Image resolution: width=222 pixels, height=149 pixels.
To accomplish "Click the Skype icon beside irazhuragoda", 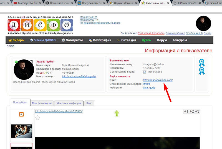I will pos(145,72).
